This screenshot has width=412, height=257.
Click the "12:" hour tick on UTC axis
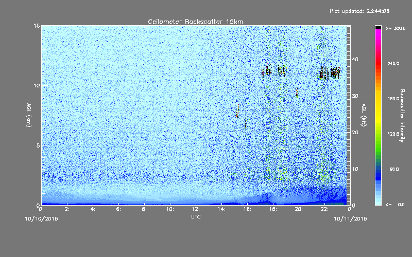196,209
